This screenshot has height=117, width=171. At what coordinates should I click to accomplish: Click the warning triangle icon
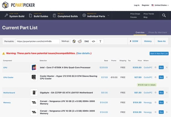click(4, 53)
